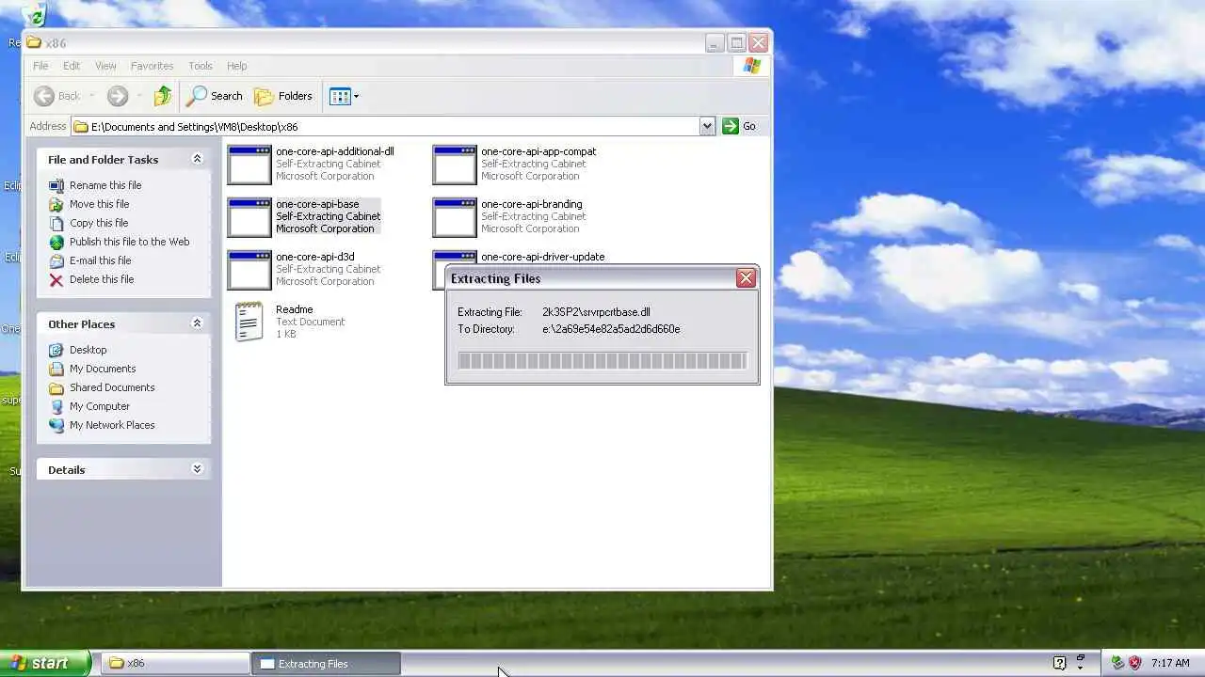Click Copy this file link

tap(99, 223)
